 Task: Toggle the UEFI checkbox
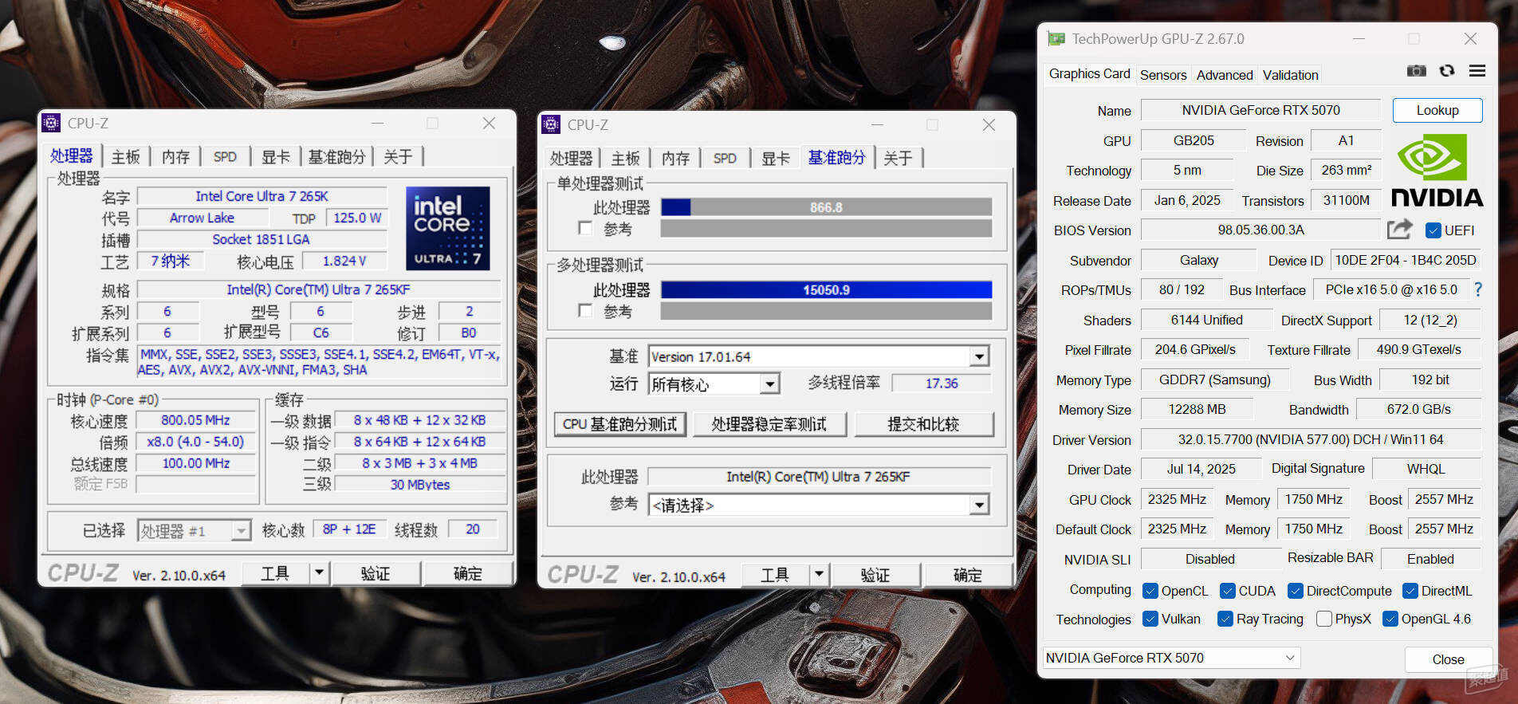click(x=1433, y=230)
